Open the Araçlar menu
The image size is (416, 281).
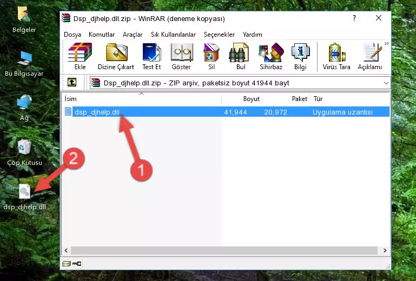[x=133, y=35]
